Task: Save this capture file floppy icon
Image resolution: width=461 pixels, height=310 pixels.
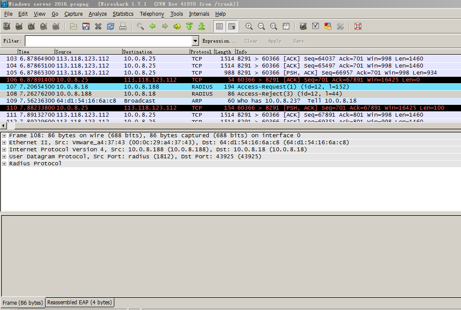Action: click(86, 26)
